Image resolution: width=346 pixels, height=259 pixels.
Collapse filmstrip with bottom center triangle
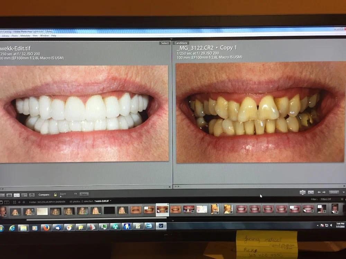pyautogui.click(x=173, y=220)
